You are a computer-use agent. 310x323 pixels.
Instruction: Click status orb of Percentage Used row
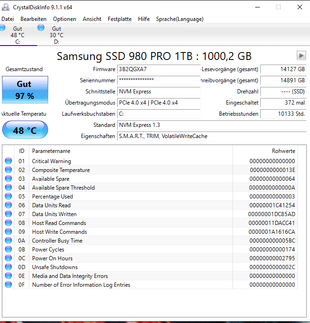click(x=8, y=196)
